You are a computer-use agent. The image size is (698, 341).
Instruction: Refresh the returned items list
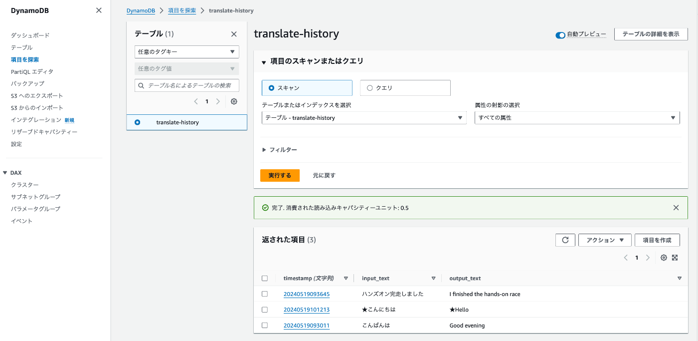point(565,240)
